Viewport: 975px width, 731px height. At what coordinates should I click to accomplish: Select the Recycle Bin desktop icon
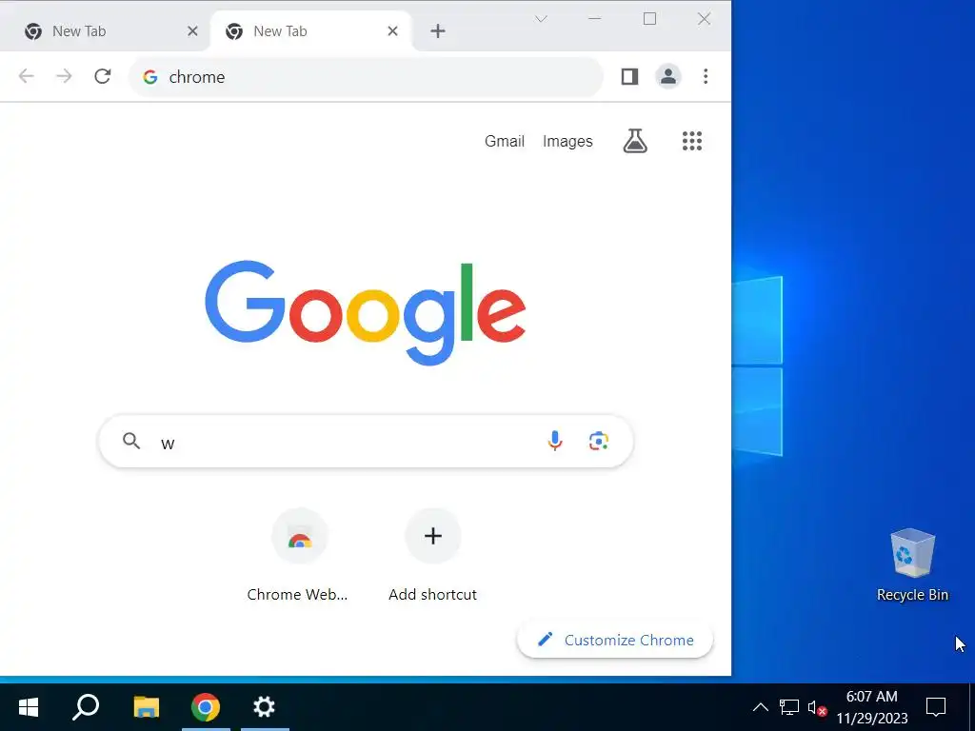tap(912, 565)
